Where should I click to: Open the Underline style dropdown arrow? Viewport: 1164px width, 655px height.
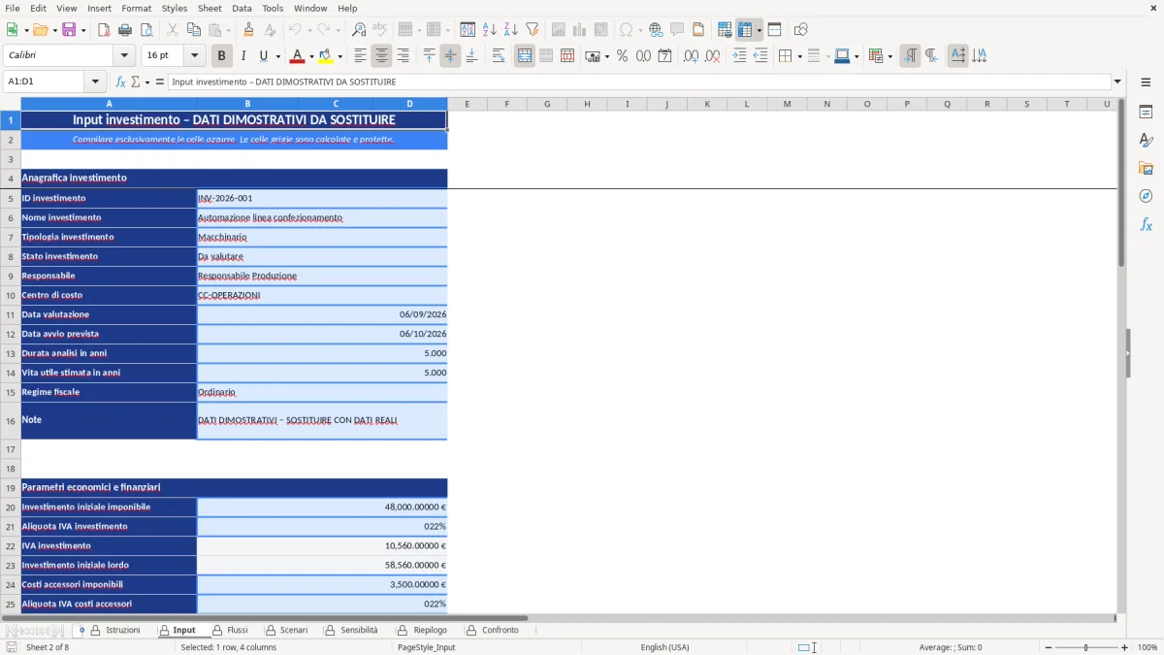277,56
